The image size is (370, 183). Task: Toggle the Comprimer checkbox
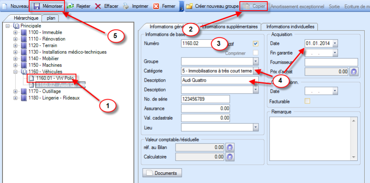coord(255,53)
